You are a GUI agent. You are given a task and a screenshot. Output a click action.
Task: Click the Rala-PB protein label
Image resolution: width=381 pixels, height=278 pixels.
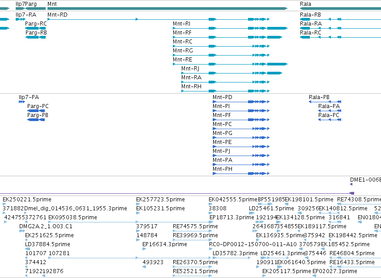[319, 97]
